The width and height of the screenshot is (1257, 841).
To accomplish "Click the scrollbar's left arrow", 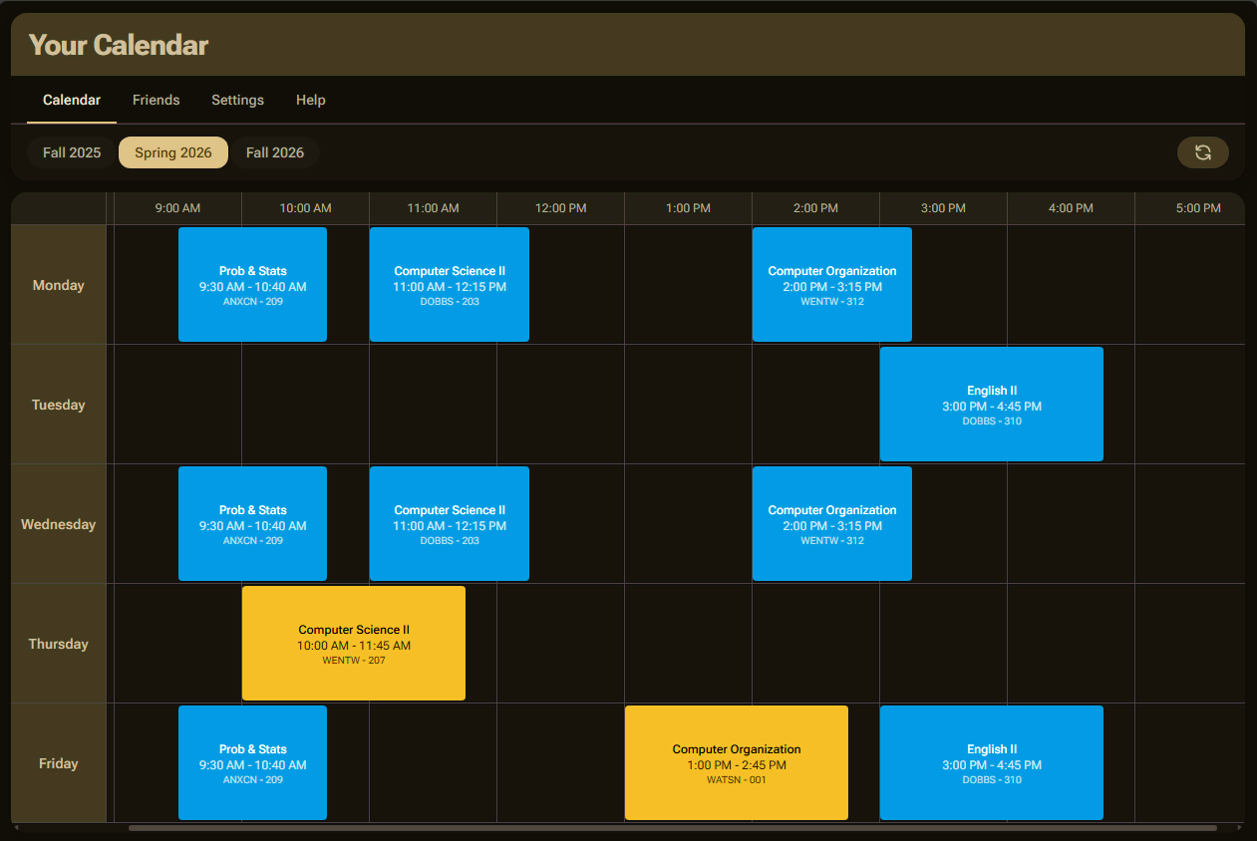I will 16,828.
